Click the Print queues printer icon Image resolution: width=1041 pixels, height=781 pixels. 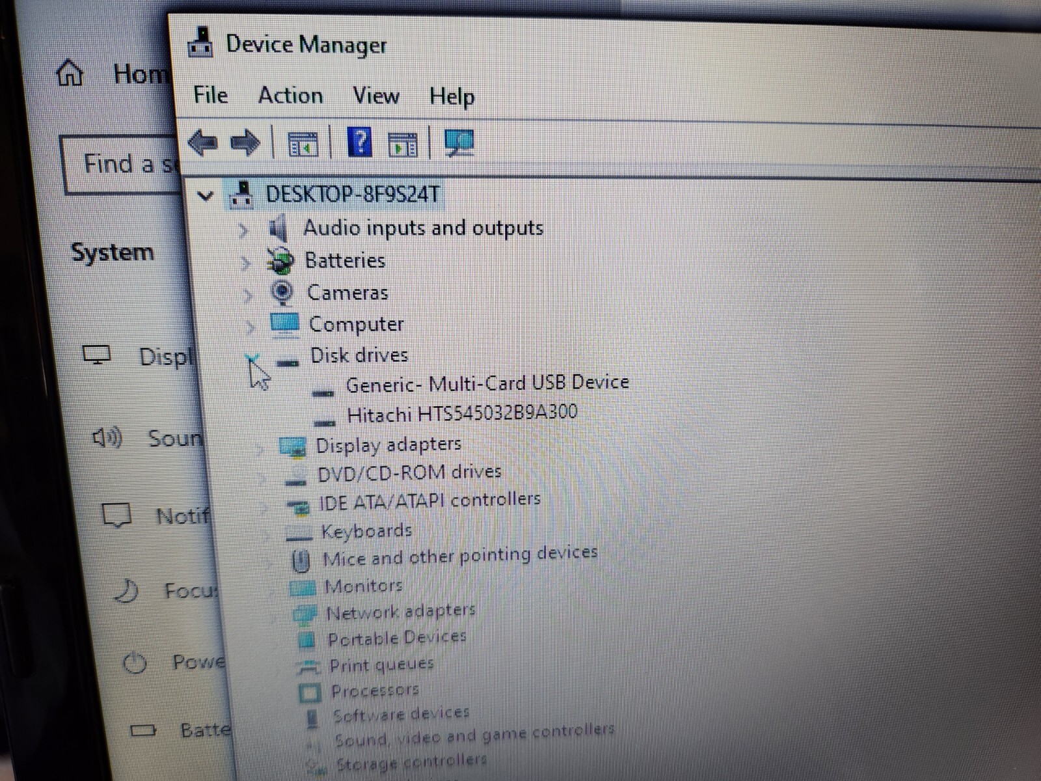pos(308,666)
